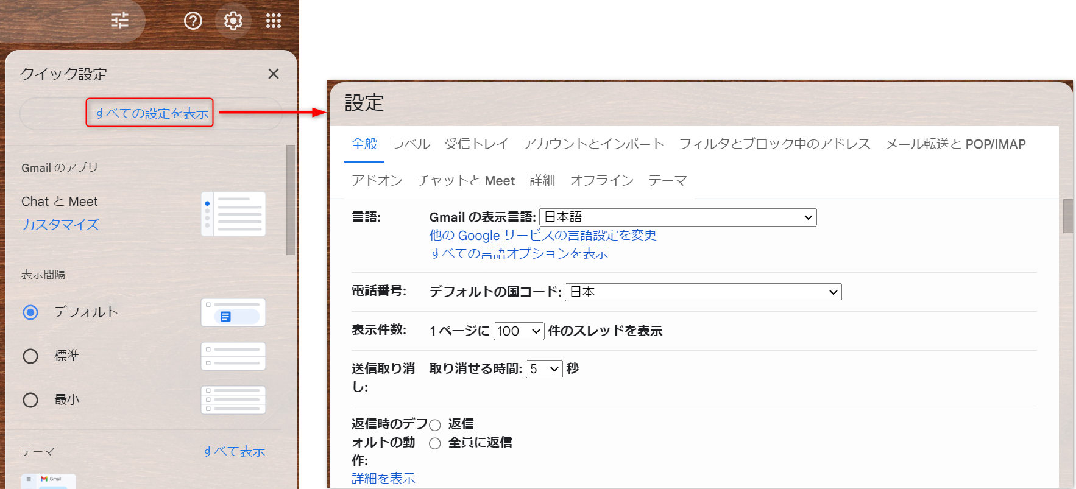The image size is (1076, 489).
Task: Switch to the 全般 tab
Action: pos(364,144)
